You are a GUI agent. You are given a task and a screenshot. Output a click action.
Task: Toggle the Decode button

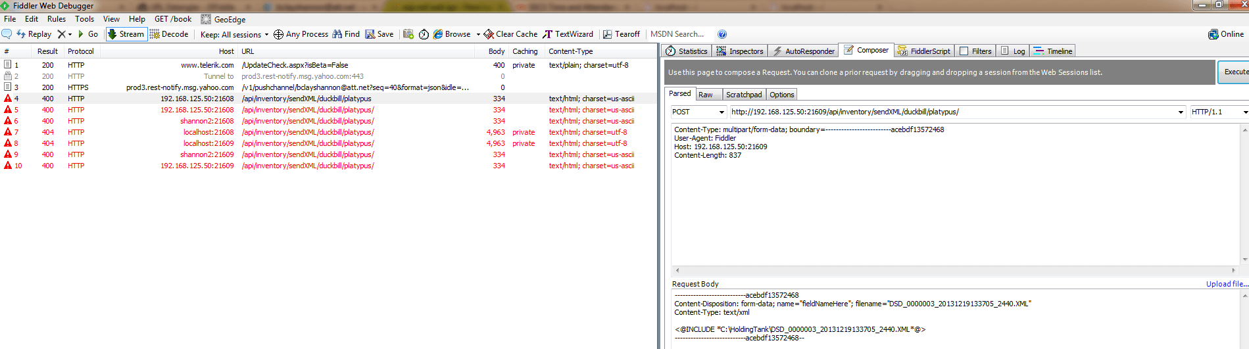[169, 34]
